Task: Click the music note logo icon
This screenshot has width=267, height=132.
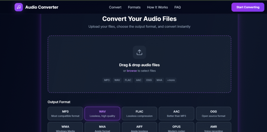Action: point(19,7)
